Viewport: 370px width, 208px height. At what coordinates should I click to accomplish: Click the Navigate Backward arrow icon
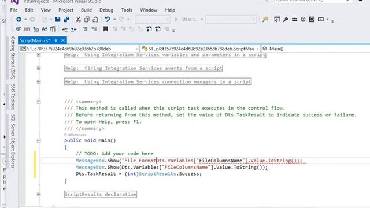click(x=19, y=19)
